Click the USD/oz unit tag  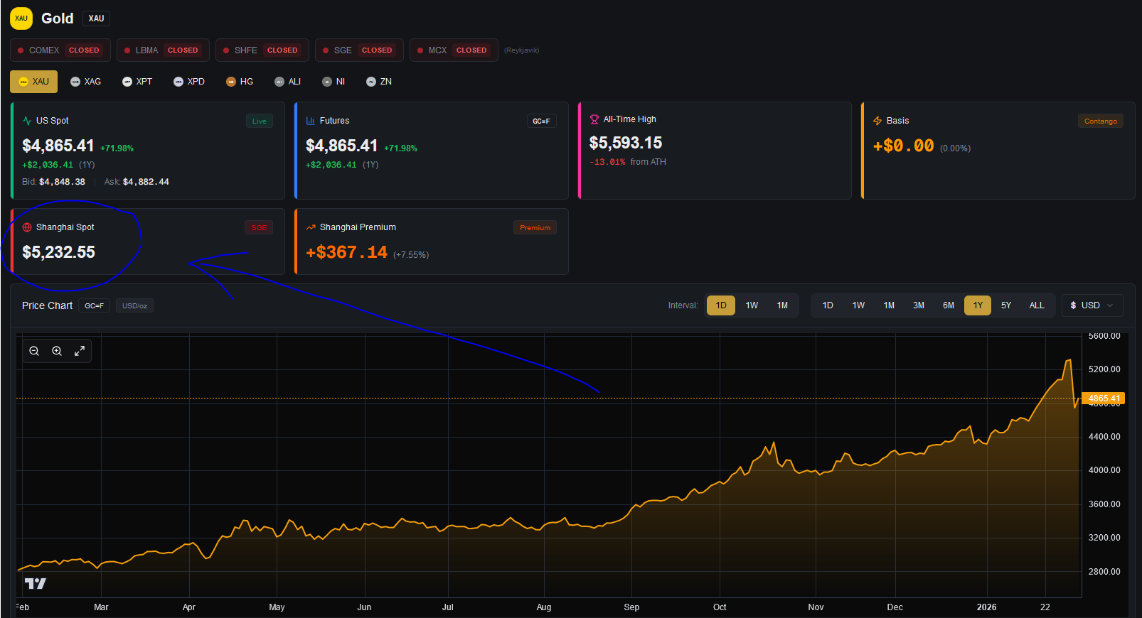[x=134, y=306]
